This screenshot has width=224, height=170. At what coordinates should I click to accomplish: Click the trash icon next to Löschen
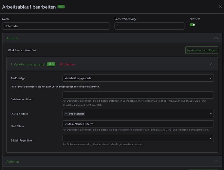click(x=61, y=64)
